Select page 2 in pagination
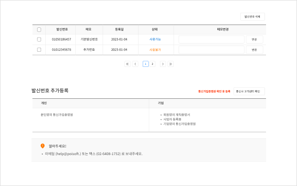Viewport: 297px width, 186px height. click(x=152, y=64)
